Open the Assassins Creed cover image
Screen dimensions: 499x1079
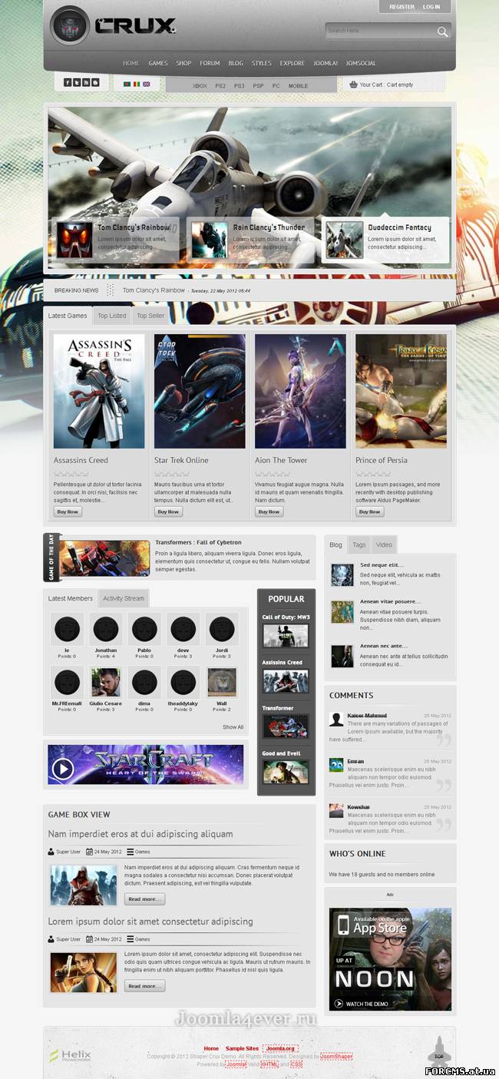pos(99,391)
